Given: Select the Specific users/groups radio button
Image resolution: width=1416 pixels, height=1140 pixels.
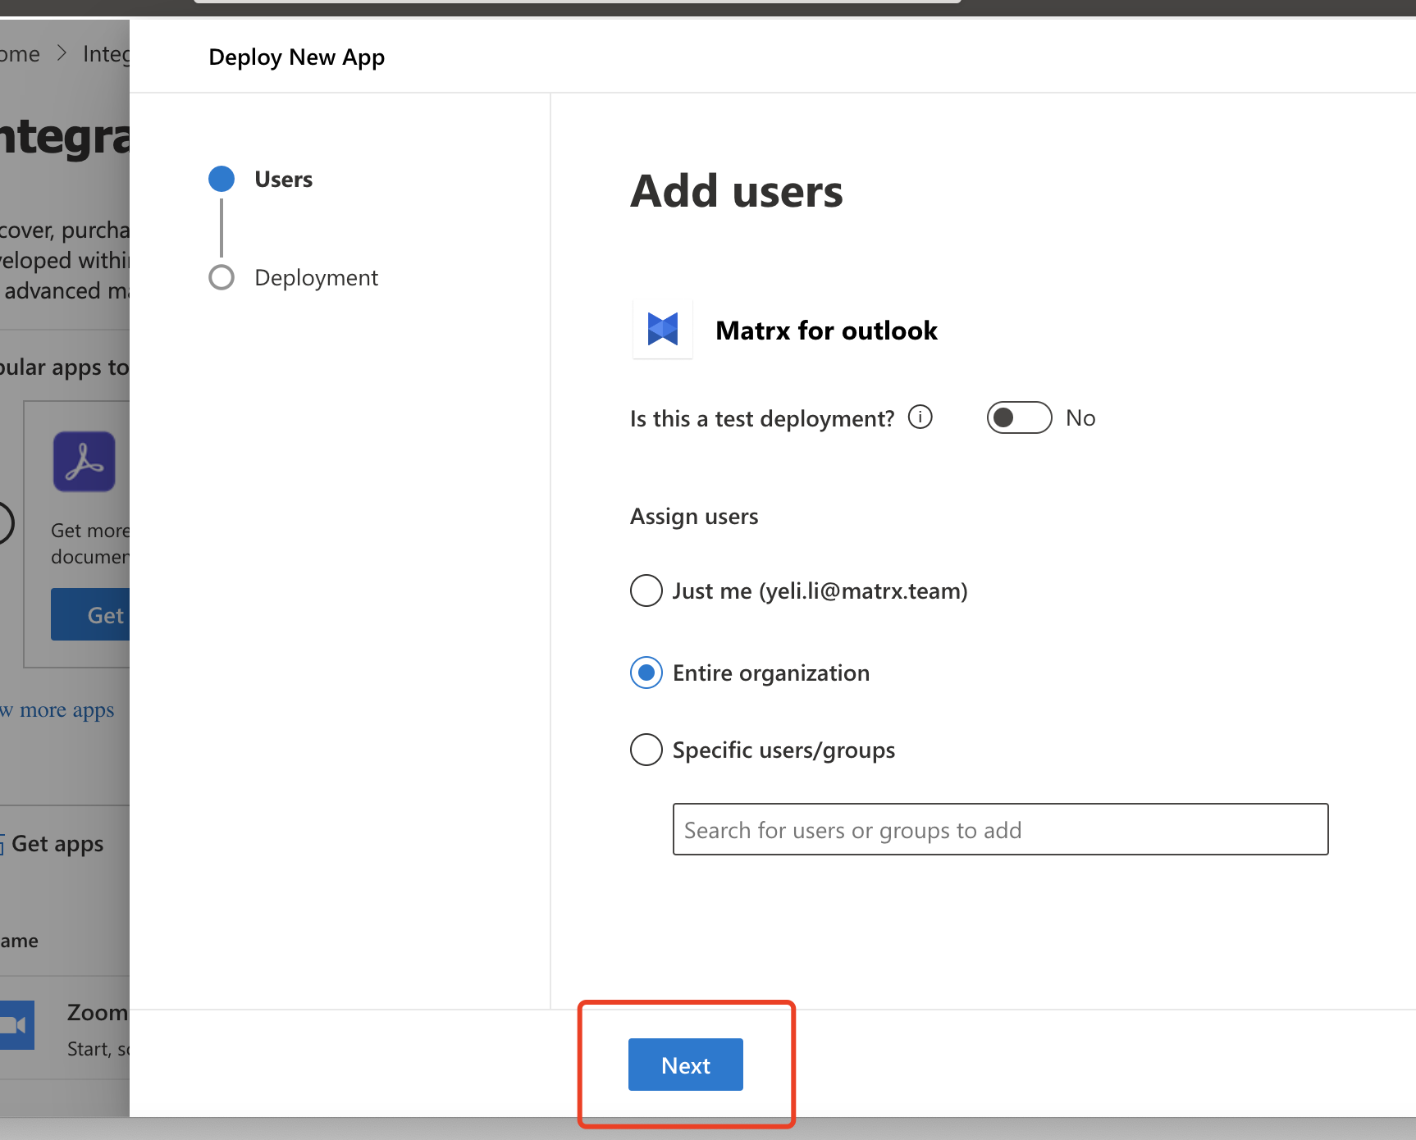Looking at the screenshot, I should coord(646,750).
